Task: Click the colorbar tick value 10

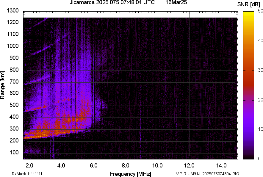Action: tap(260, 129)
